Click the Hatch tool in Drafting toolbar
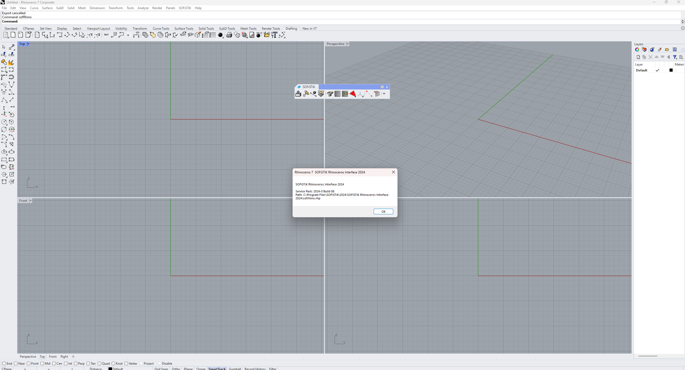Viewport: 685px width, 370px height. pos(145,35)
